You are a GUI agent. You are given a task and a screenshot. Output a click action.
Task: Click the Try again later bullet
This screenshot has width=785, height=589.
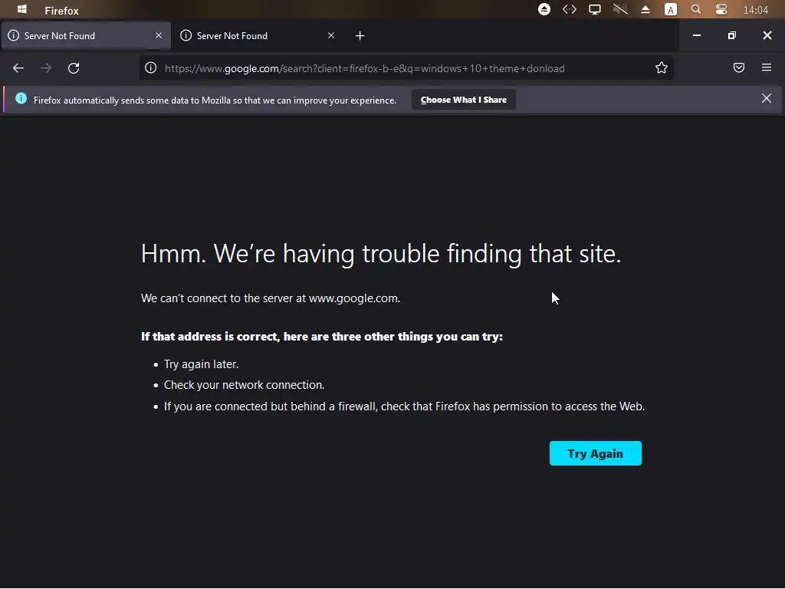coord(202,364)
